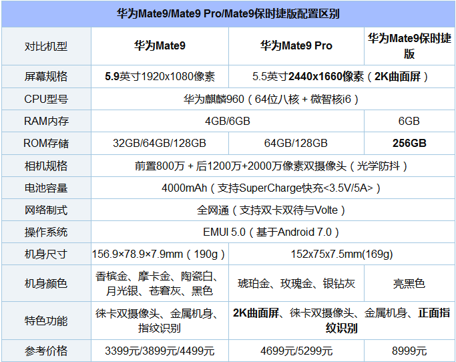Select the 6GB RAM cell

(409, 121)
